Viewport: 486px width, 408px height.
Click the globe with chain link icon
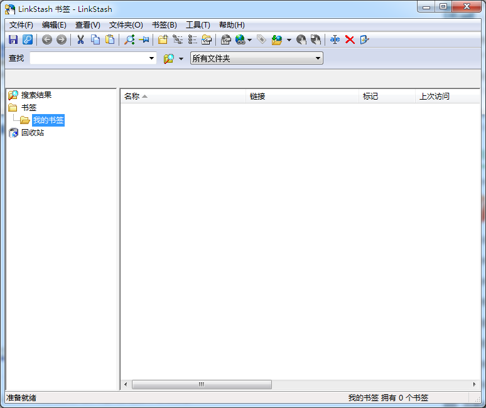(x=240, y=39)
